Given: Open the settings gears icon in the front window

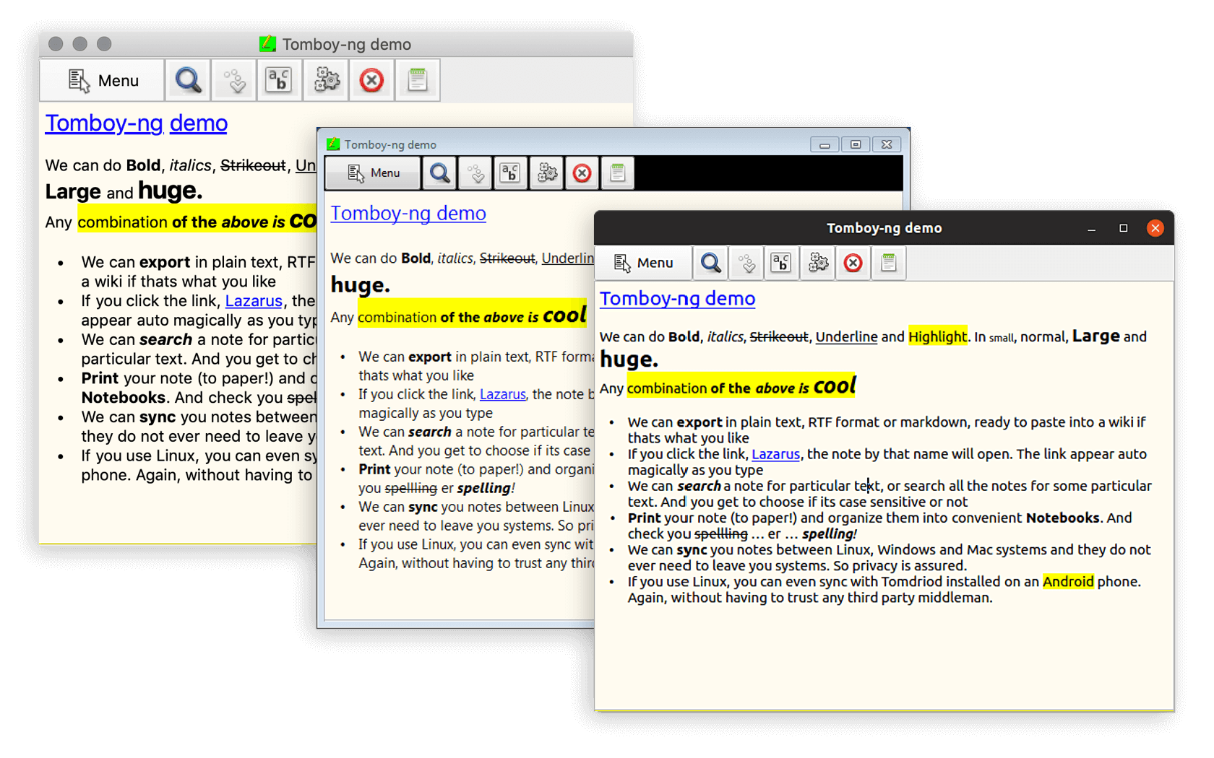Looking at the screenshot, I should [817, 263].
